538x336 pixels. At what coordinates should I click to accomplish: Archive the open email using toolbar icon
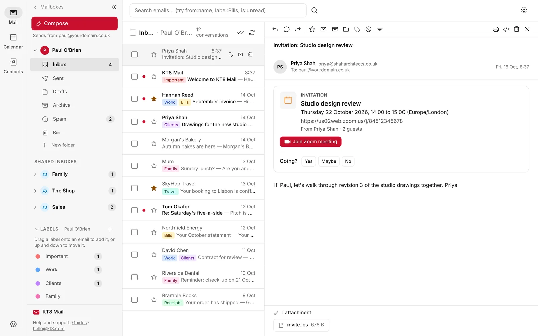335,29
